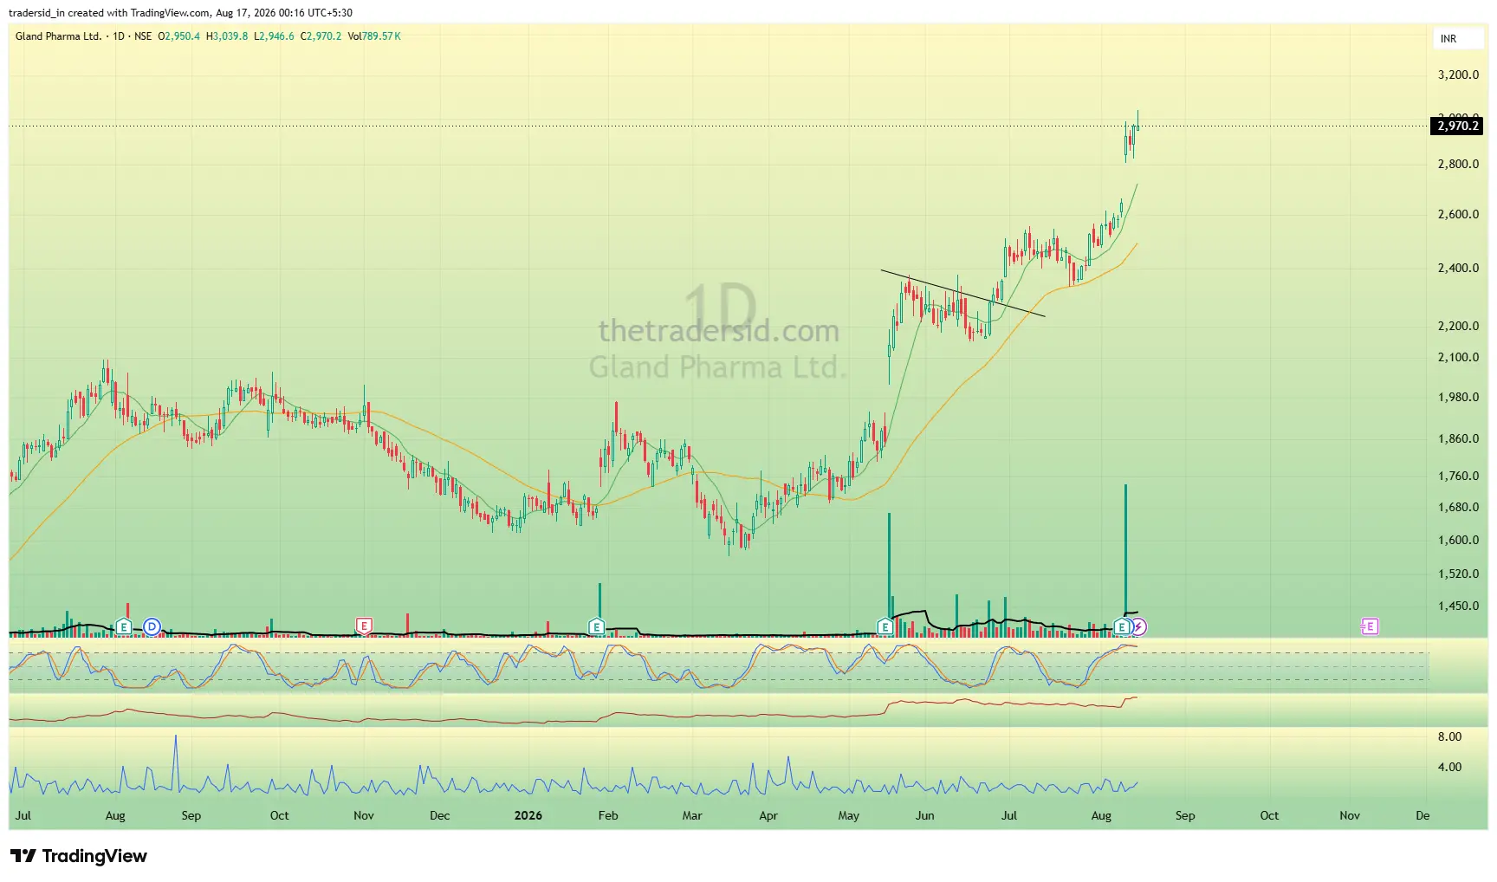Click the 2,400.0 price scale label
Viewport: 1497px width, 882px height.
1458,268
